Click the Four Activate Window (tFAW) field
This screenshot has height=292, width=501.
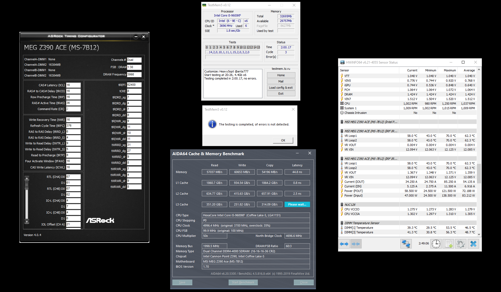click(x=73, y=161)
